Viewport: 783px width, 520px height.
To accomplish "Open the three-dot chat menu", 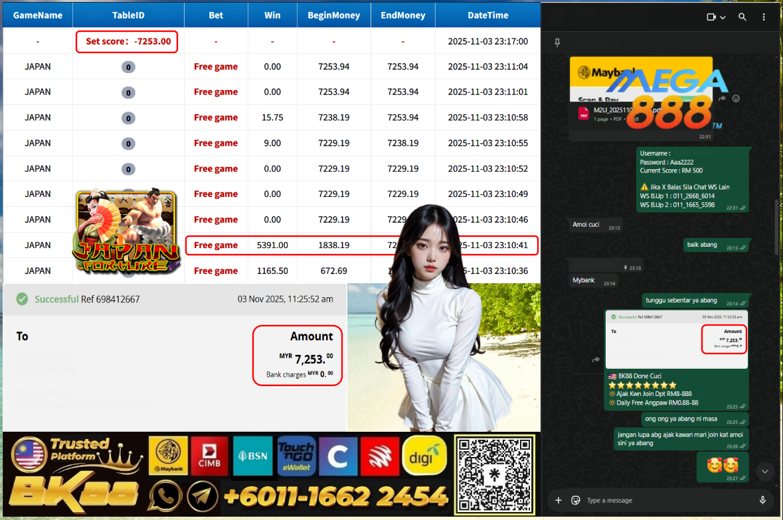I will pos(764,17).
